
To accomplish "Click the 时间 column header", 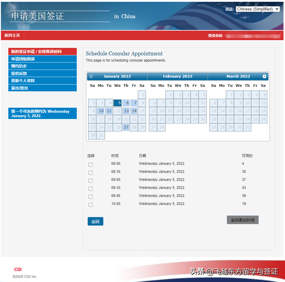I will [115, 156].
